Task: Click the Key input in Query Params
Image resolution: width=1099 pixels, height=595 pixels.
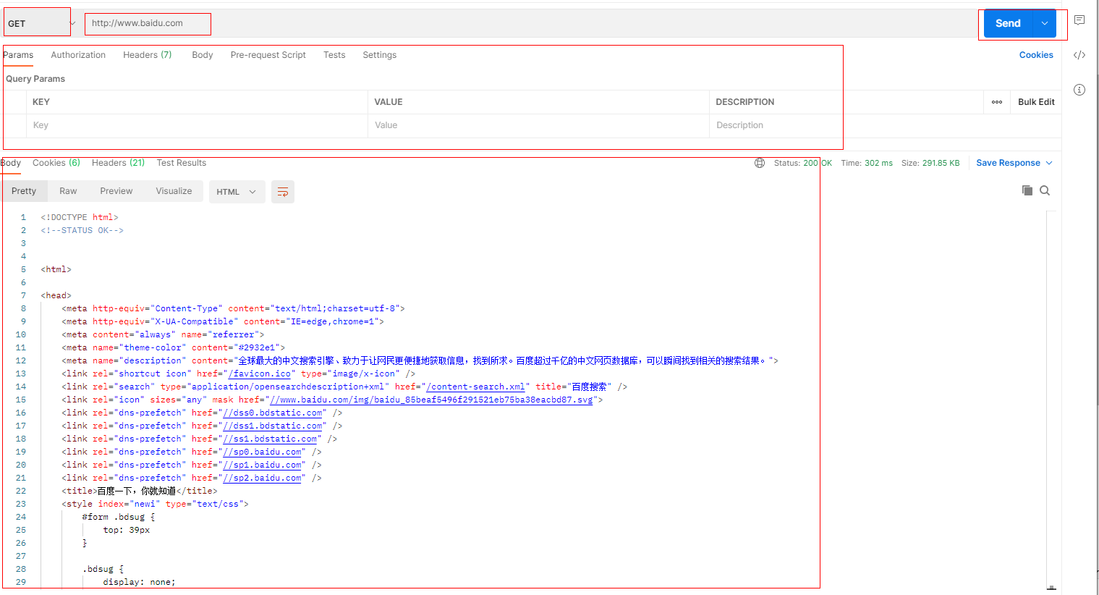Action: 198,125
